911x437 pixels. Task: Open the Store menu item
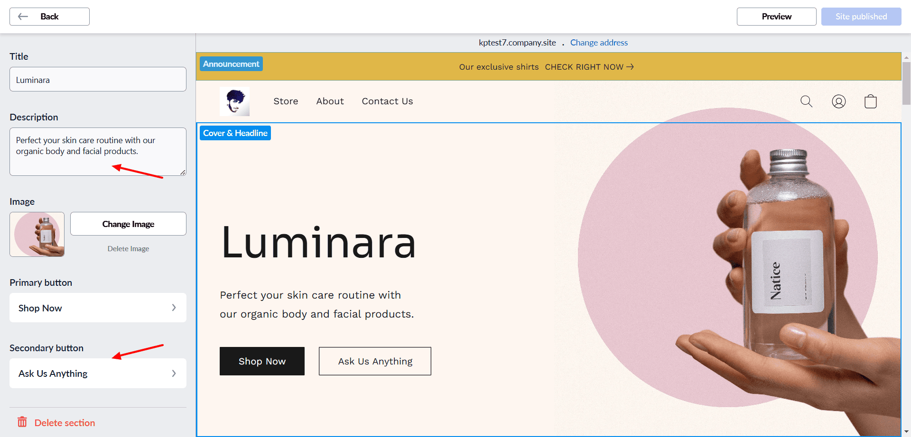(286, 101)
